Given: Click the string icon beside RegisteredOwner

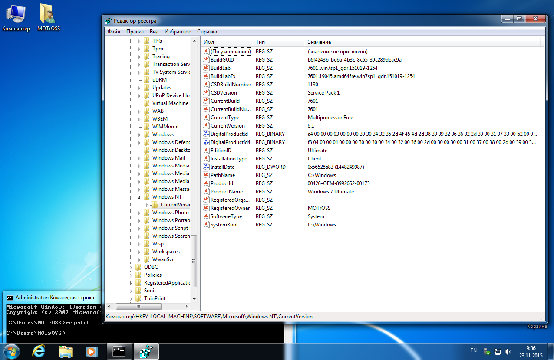Looking at the screenshot, I should 206,208.
